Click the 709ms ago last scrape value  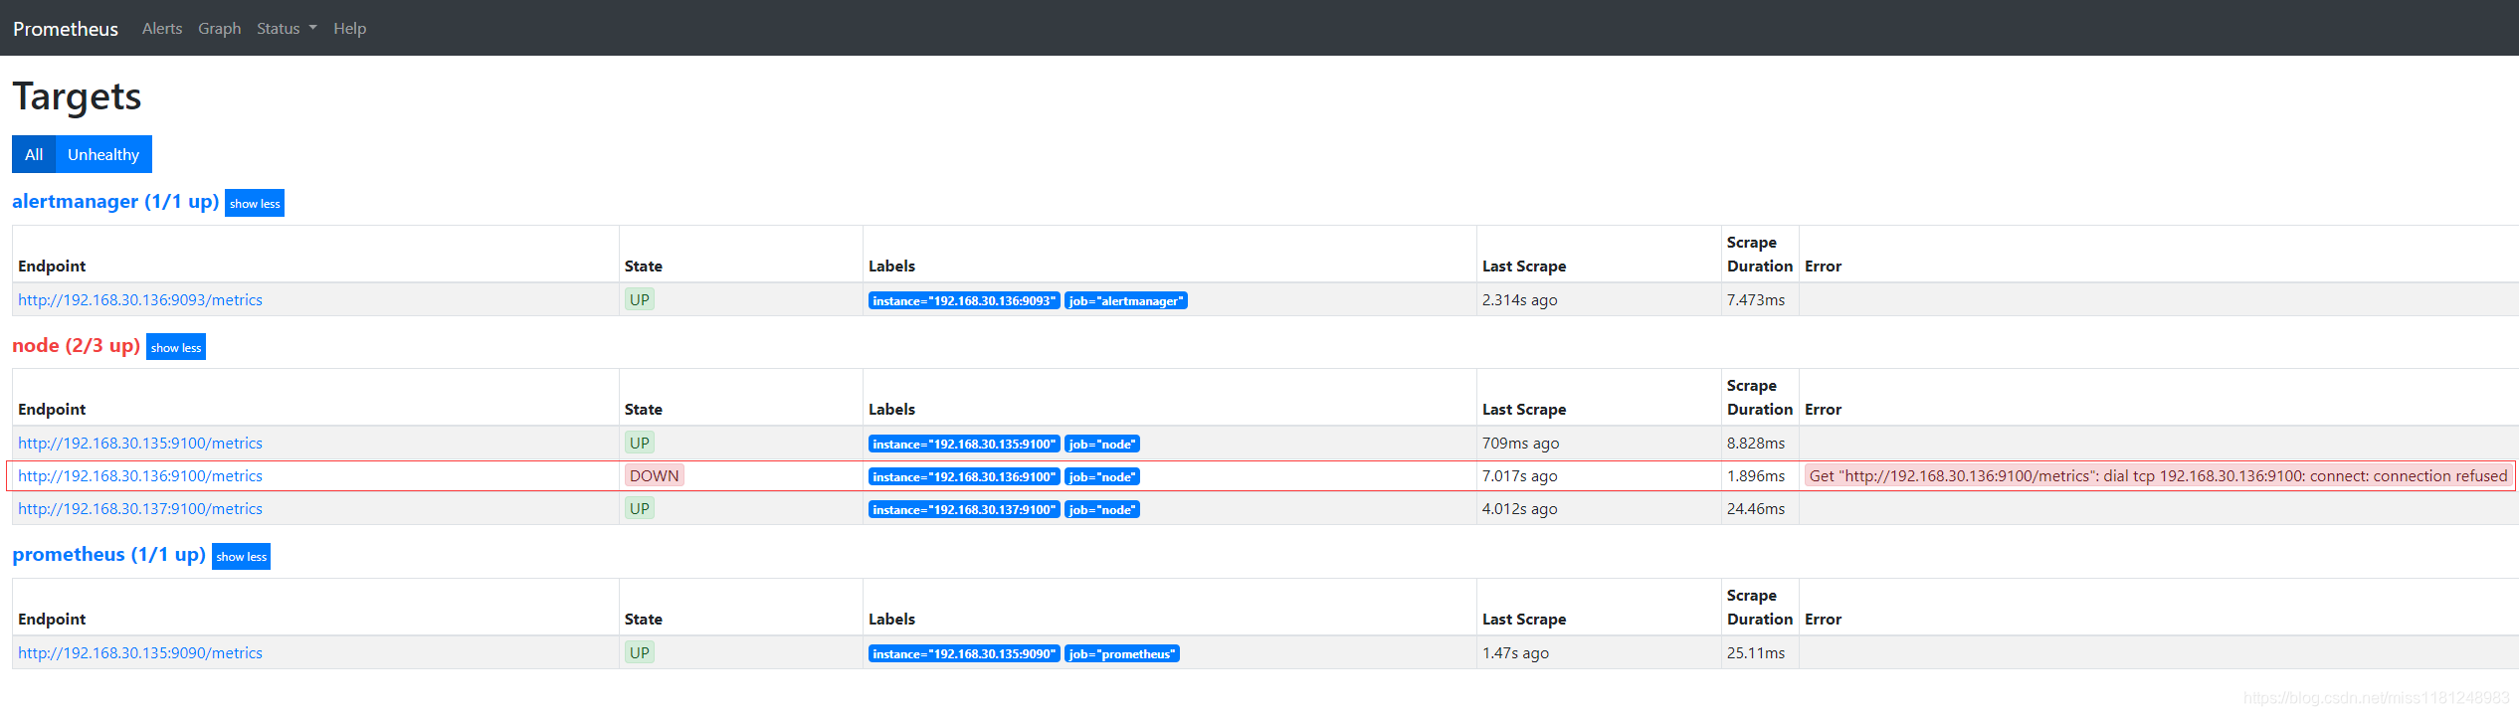1521,444
